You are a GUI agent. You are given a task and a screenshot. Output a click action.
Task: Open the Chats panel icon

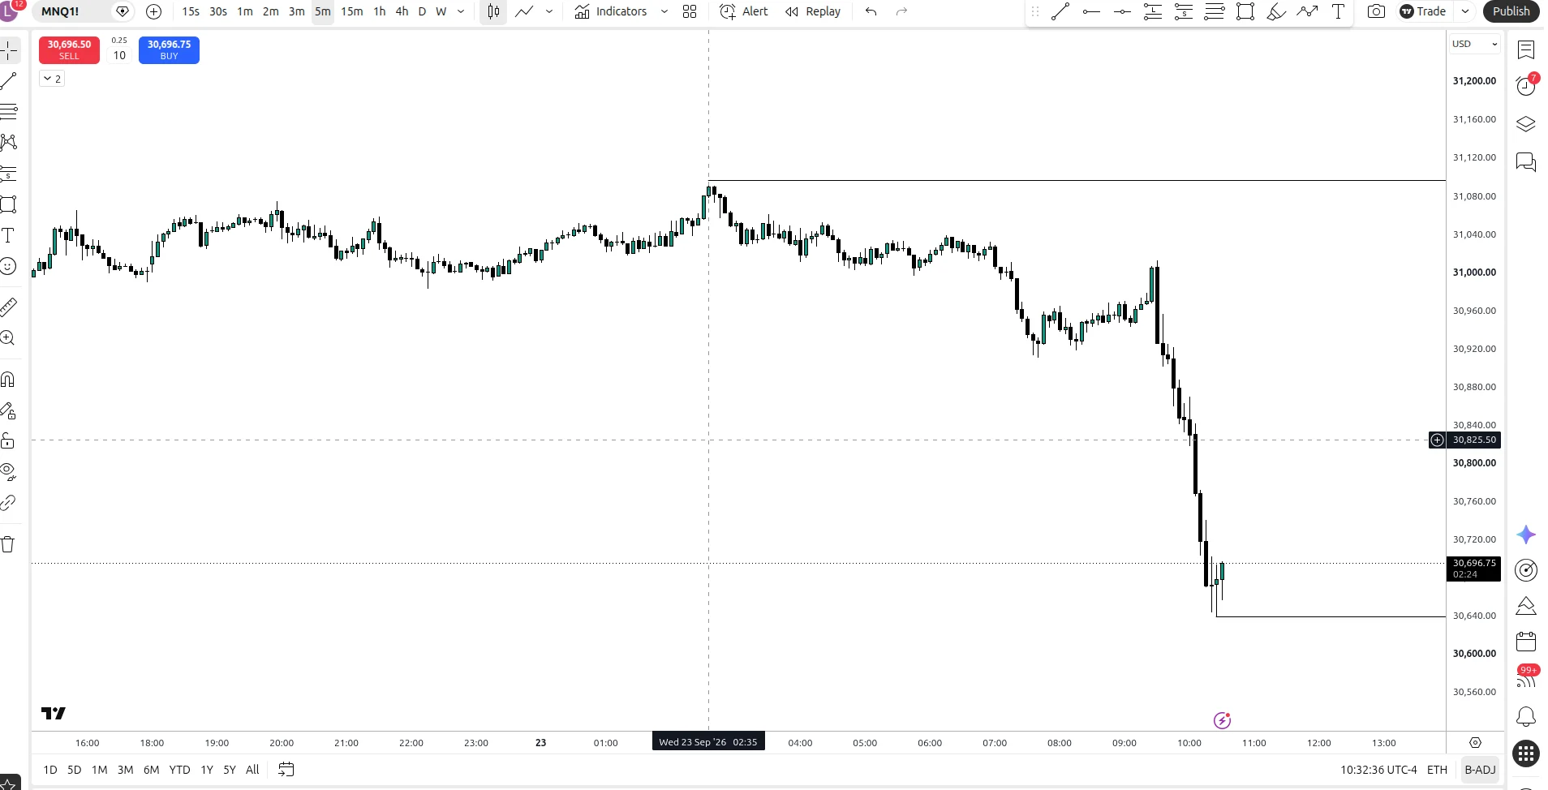1526,161
